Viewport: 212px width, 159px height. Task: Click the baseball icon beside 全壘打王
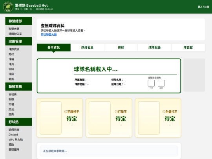[164, 111]
